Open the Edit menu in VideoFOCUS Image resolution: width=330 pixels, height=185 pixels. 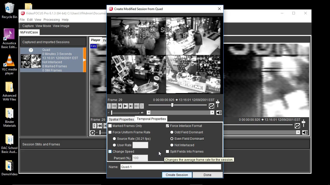pos(30,20)
